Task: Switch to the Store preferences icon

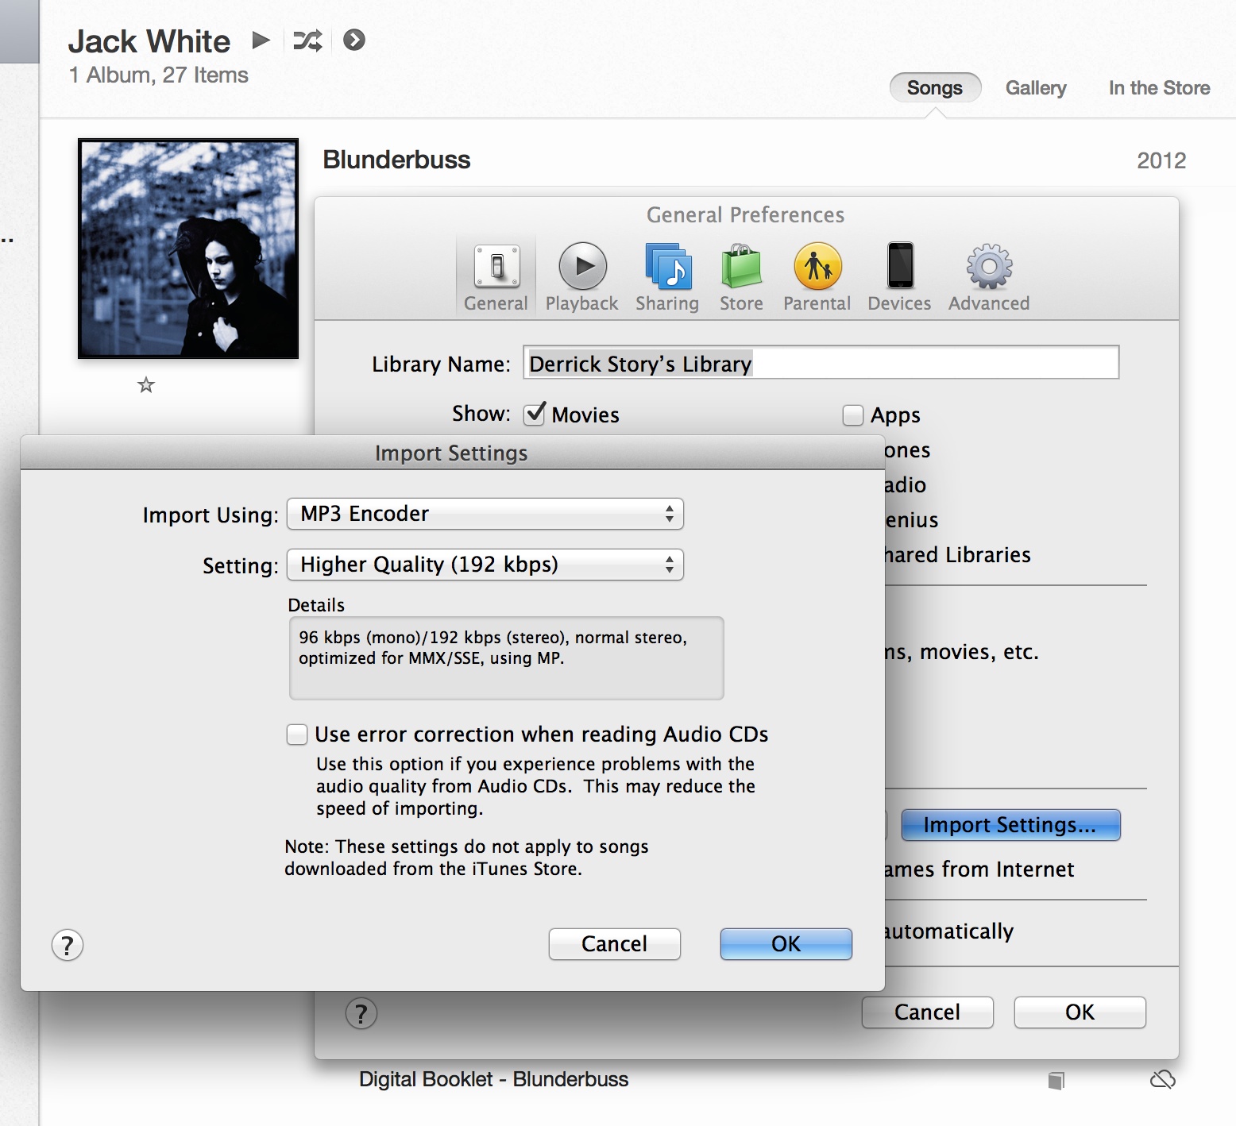Action: pyautogui.click(x=741, y=267)
